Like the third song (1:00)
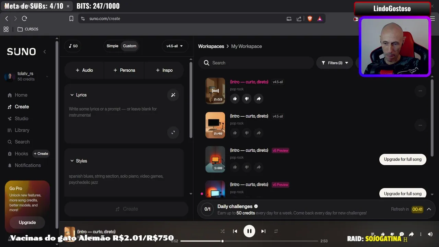439x247 pixels. (x=235, y=167)
